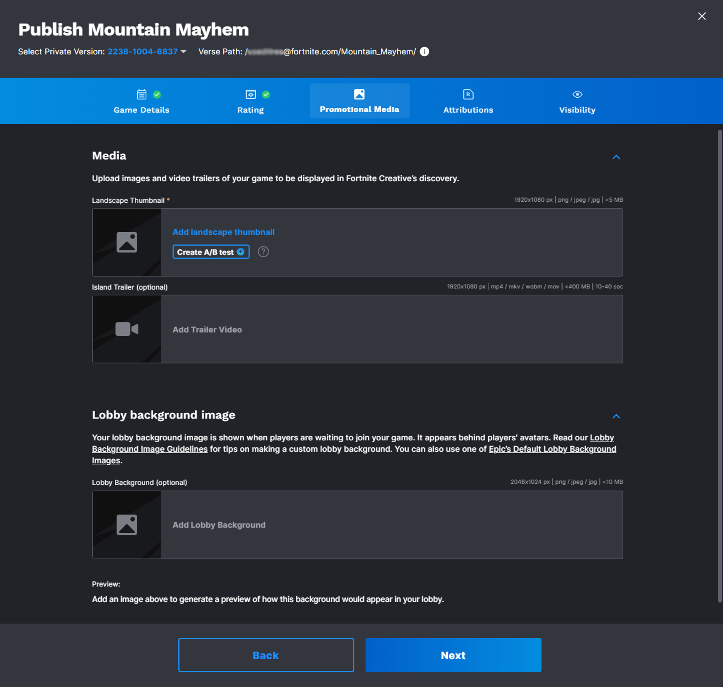723x687 pixels.
Task: Click the Attributions R icon
Action: point(468,94)
